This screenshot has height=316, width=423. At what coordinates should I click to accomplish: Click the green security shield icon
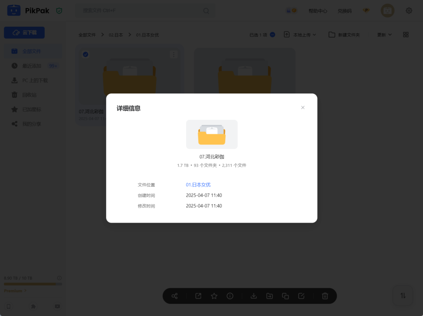click(59, 11)
